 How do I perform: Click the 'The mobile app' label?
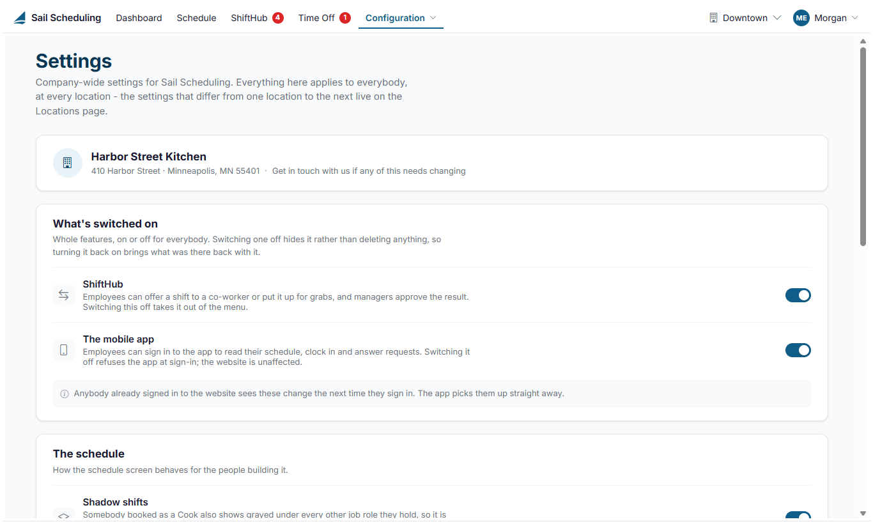pos(118,339)
